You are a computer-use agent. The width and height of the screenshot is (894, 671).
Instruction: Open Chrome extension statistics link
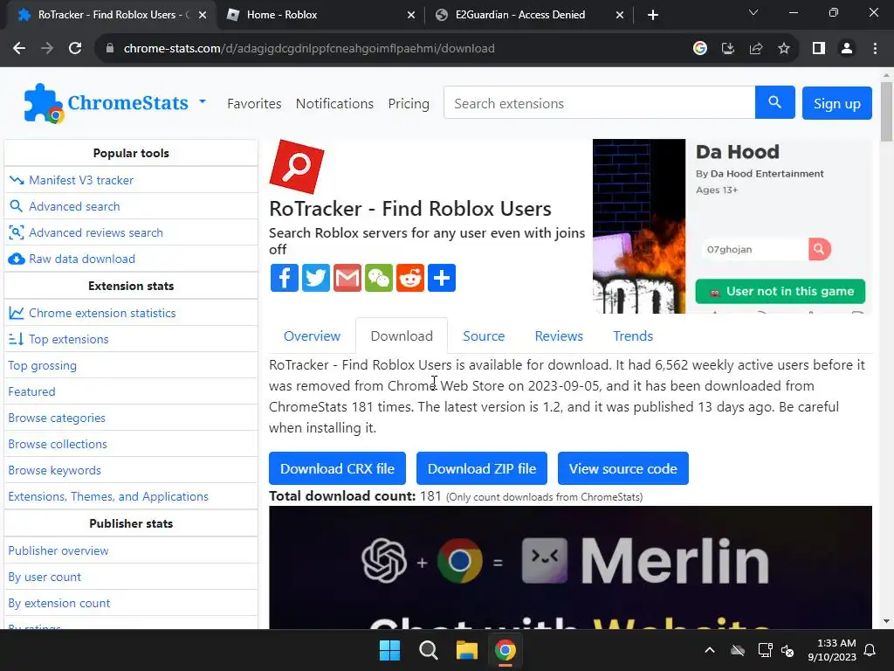(102, 314)
